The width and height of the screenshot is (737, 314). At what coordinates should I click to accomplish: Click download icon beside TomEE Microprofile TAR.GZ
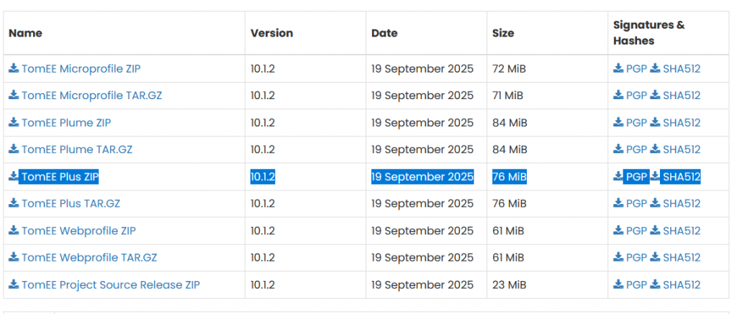click(x=14, y=96)
